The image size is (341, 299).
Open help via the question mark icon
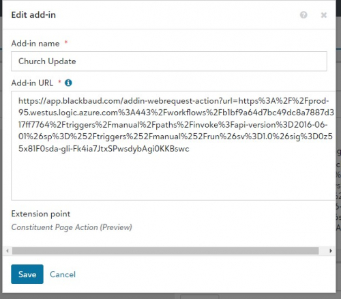point(303,15)
